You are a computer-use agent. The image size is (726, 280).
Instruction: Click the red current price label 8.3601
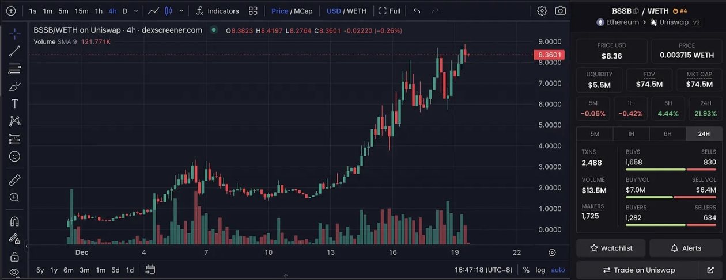(549, 55)
